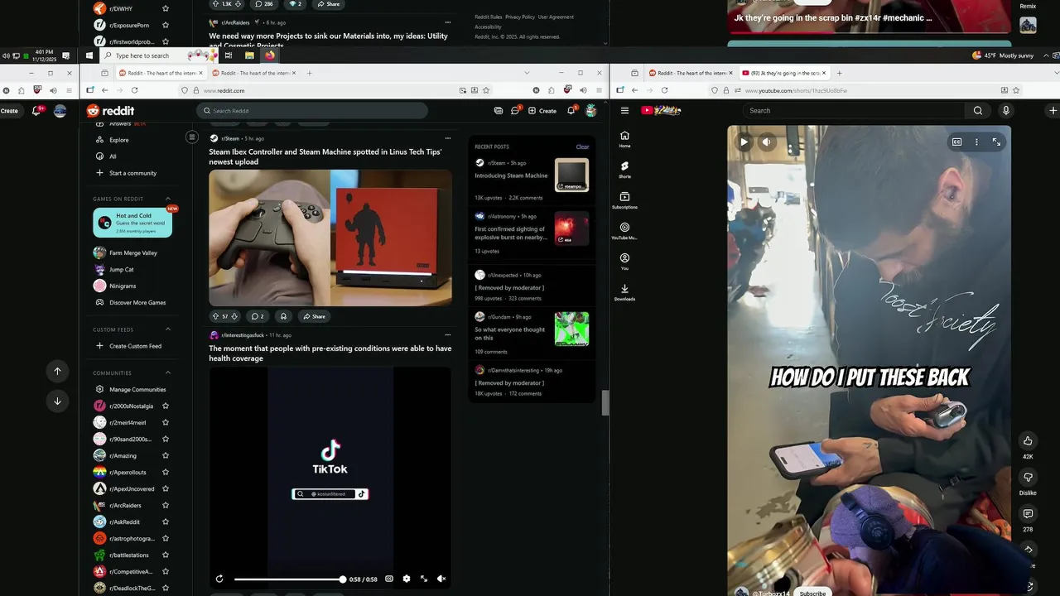Open YouTube Downloads
Screen dimensions: 1060x596
click(x=624, y=292)
